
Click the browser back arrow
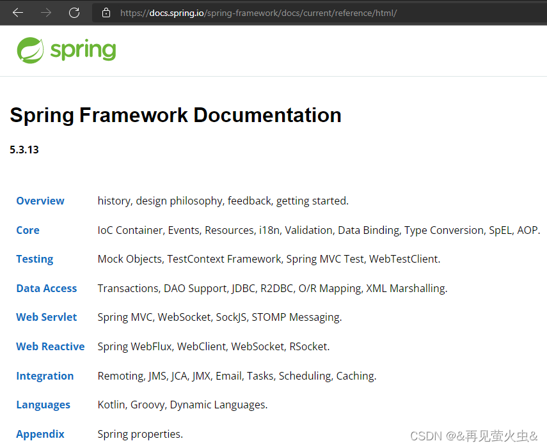pos(18,12)
